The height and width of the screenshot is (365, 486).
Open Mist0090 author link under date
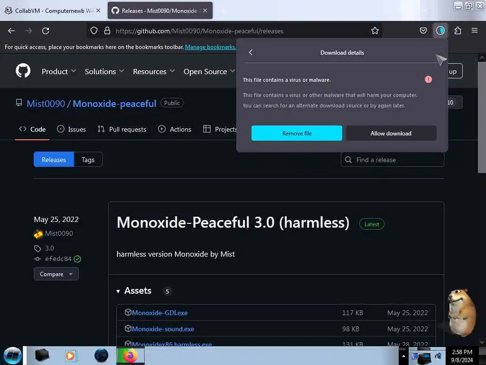[59, 233]
